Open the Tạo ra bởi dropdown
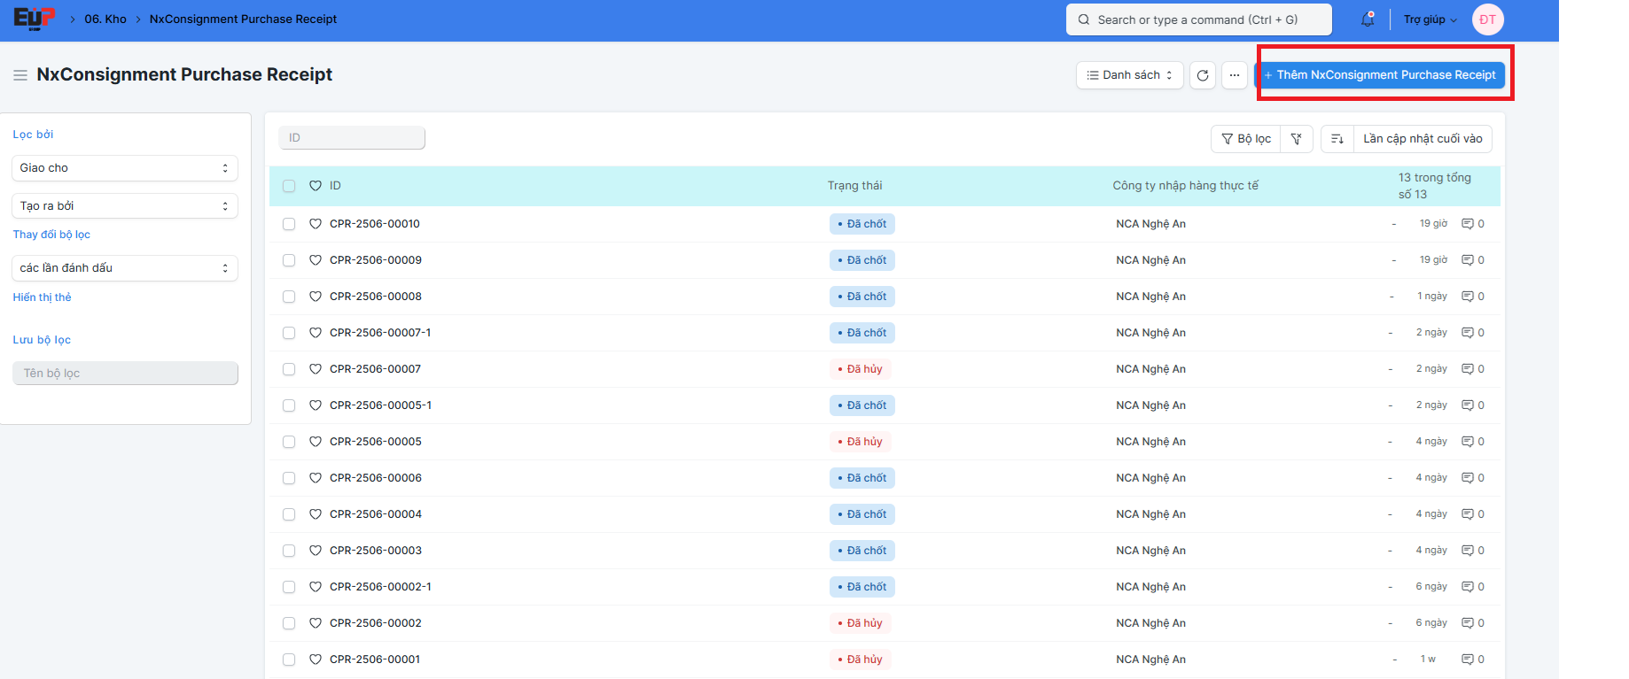The height and width of the screenshot is (679, 1629). [x=125, y=206]
